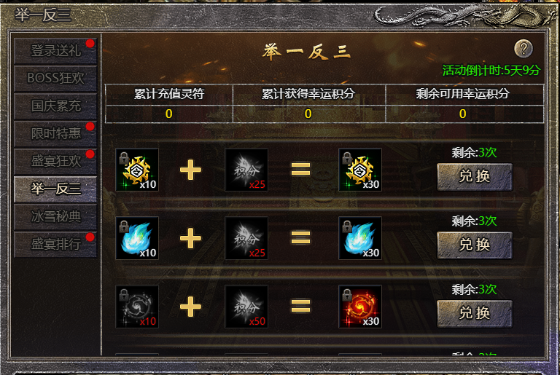Image resolution: width=560 pixels, height=375 pixels.
Task: Open the 盛宴狂欢 tab
Action: [x=55, y=161]
